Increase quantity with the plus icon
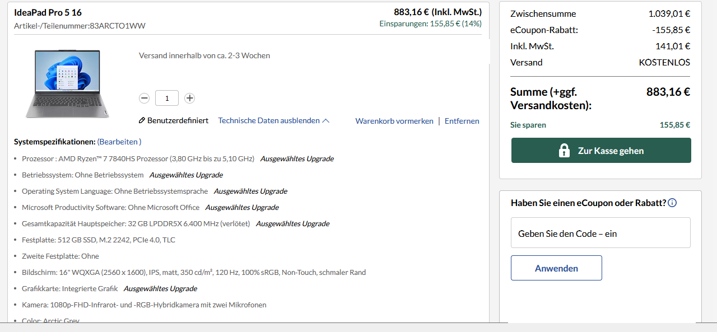The height and width of the screenshot is (332, 717). (190, 98)
